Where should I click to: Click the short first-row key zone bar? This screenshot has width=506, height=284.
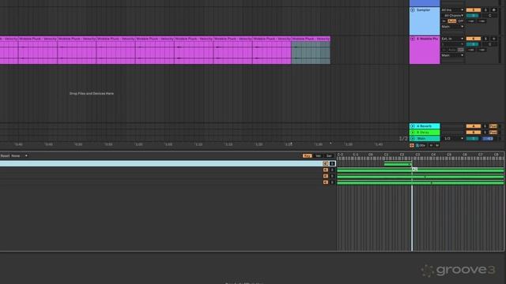(398, 164)
